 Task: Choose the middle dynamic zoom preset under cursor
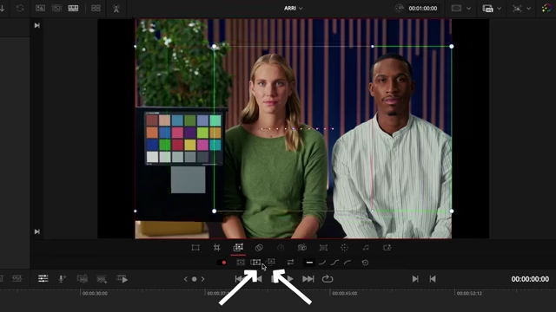click(255, 262)
